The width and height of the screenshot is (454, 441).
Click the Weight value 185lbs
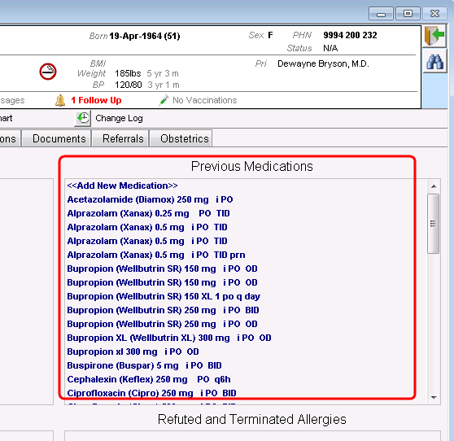pyautogui.click(x=128, y=73)
